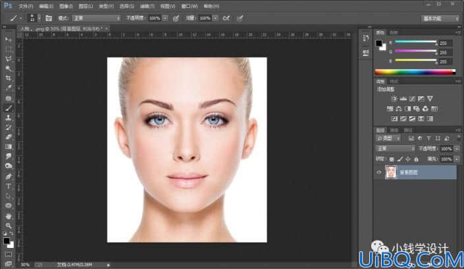464x269 pixels.
Task: Click the color spectrum ramp
Action: coord(415,72)
